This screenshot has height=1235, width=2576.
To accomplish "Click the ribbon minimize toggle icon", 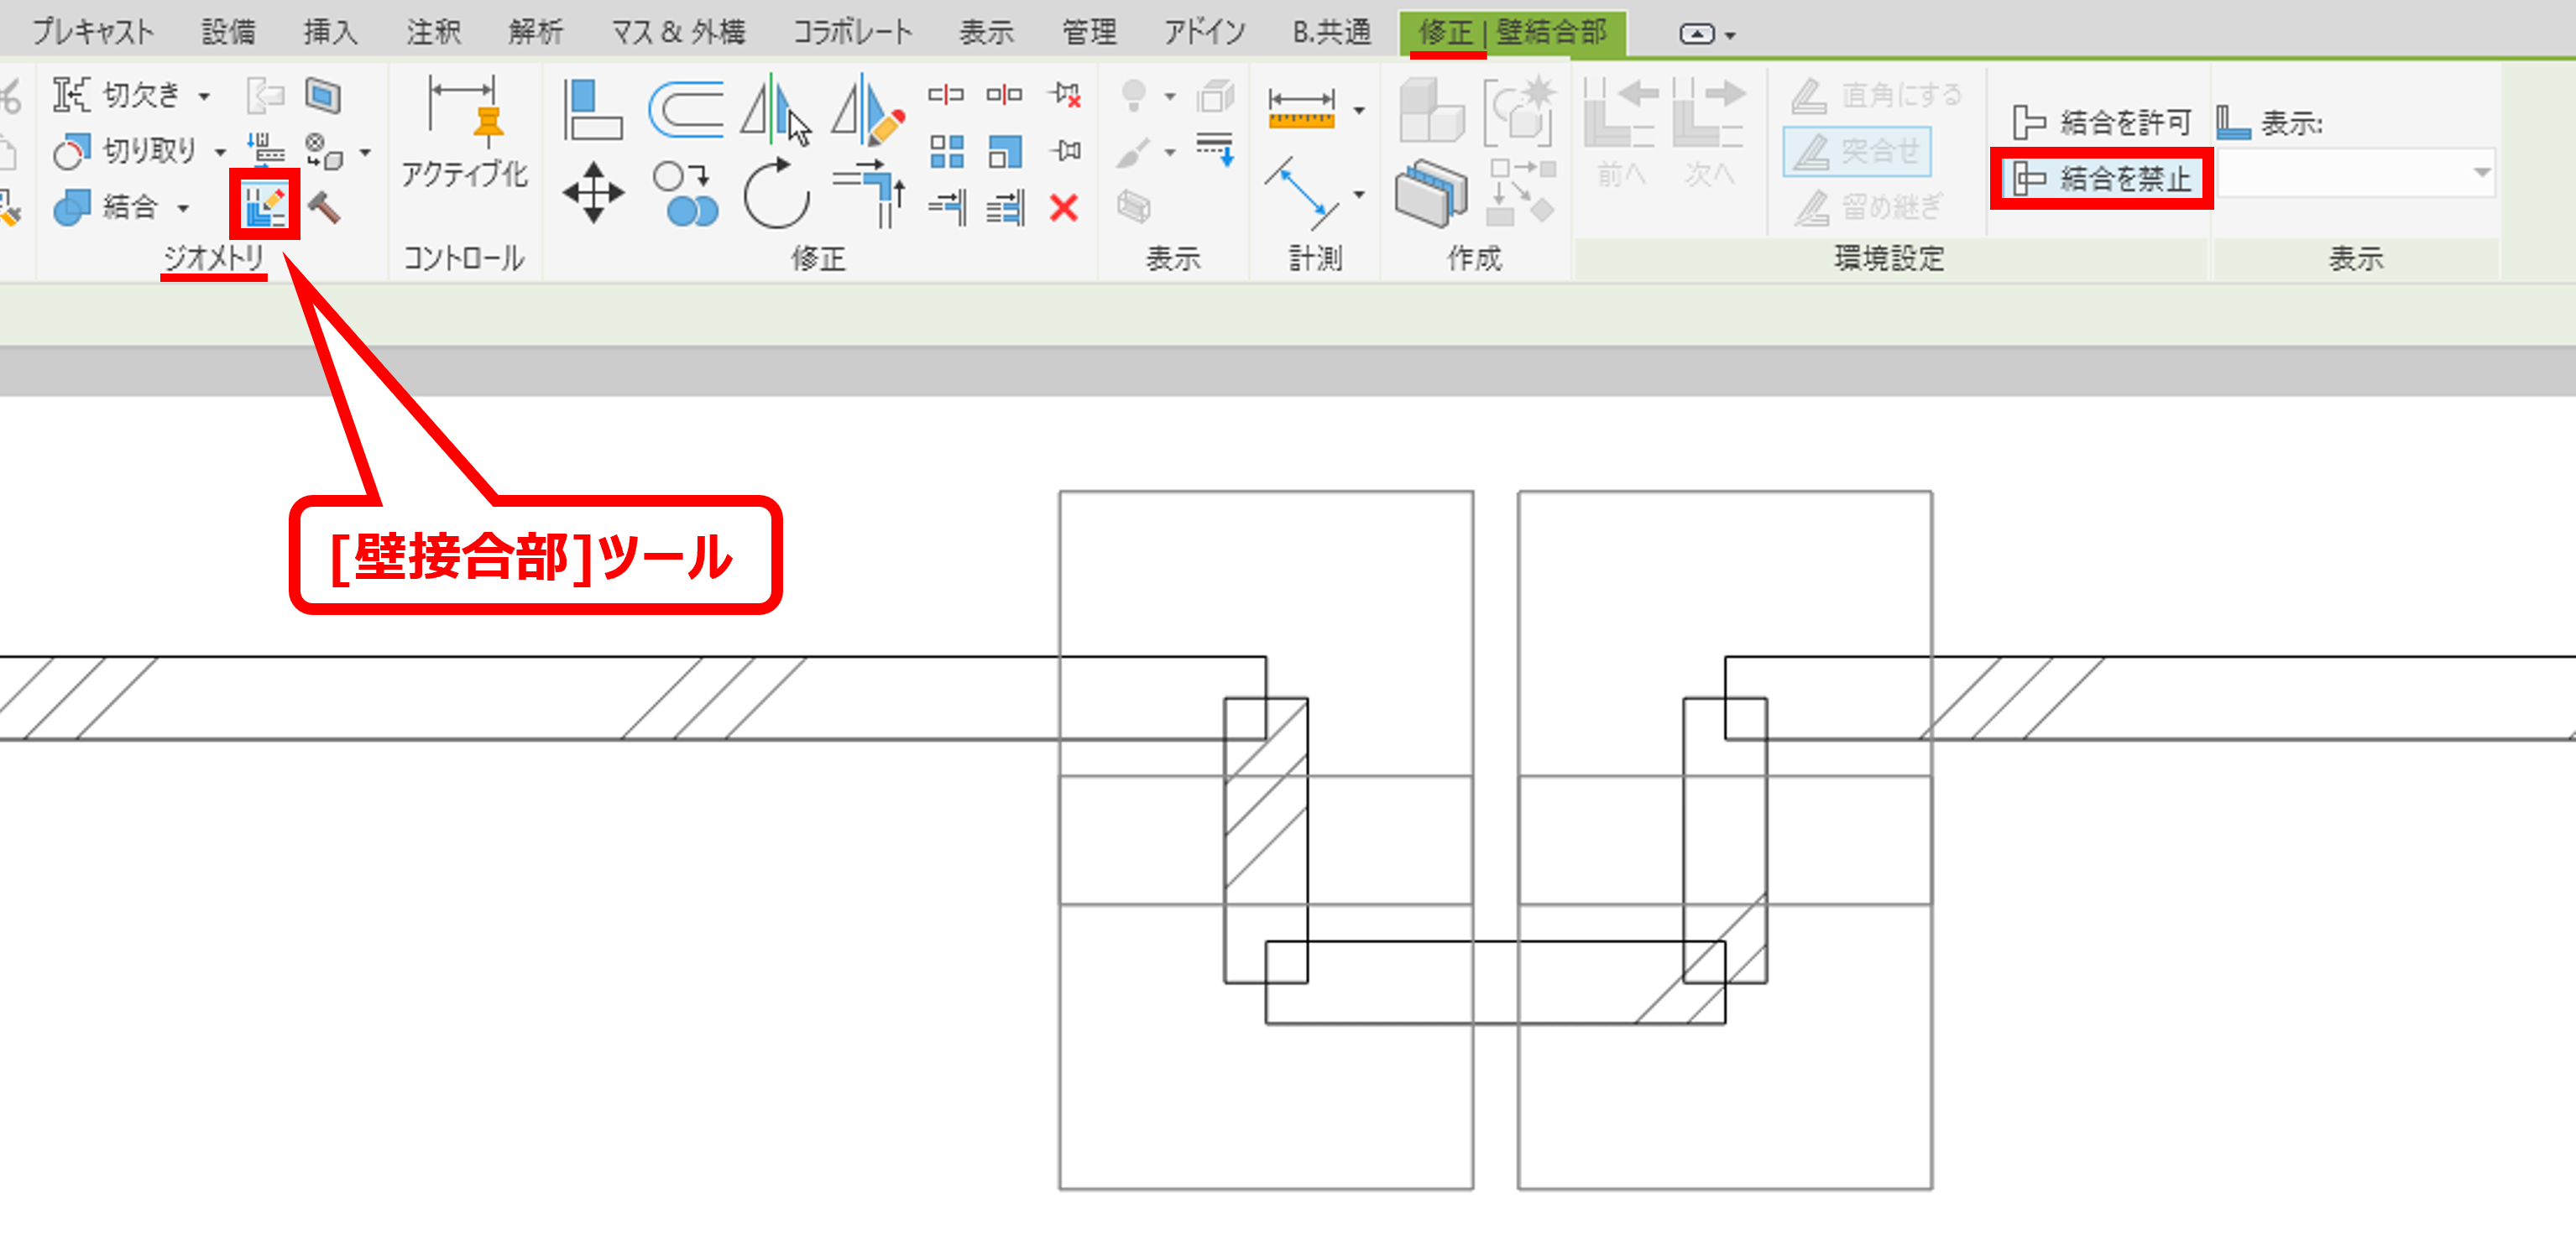I will tap(1696, 34).
